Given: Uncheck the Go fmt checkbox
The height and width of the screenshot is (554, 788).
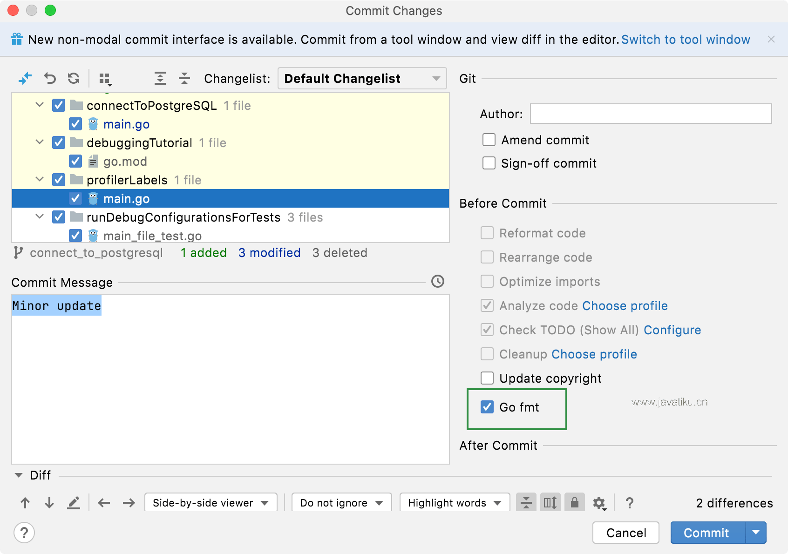Looking at the screenshot, I should coord(487,407).
